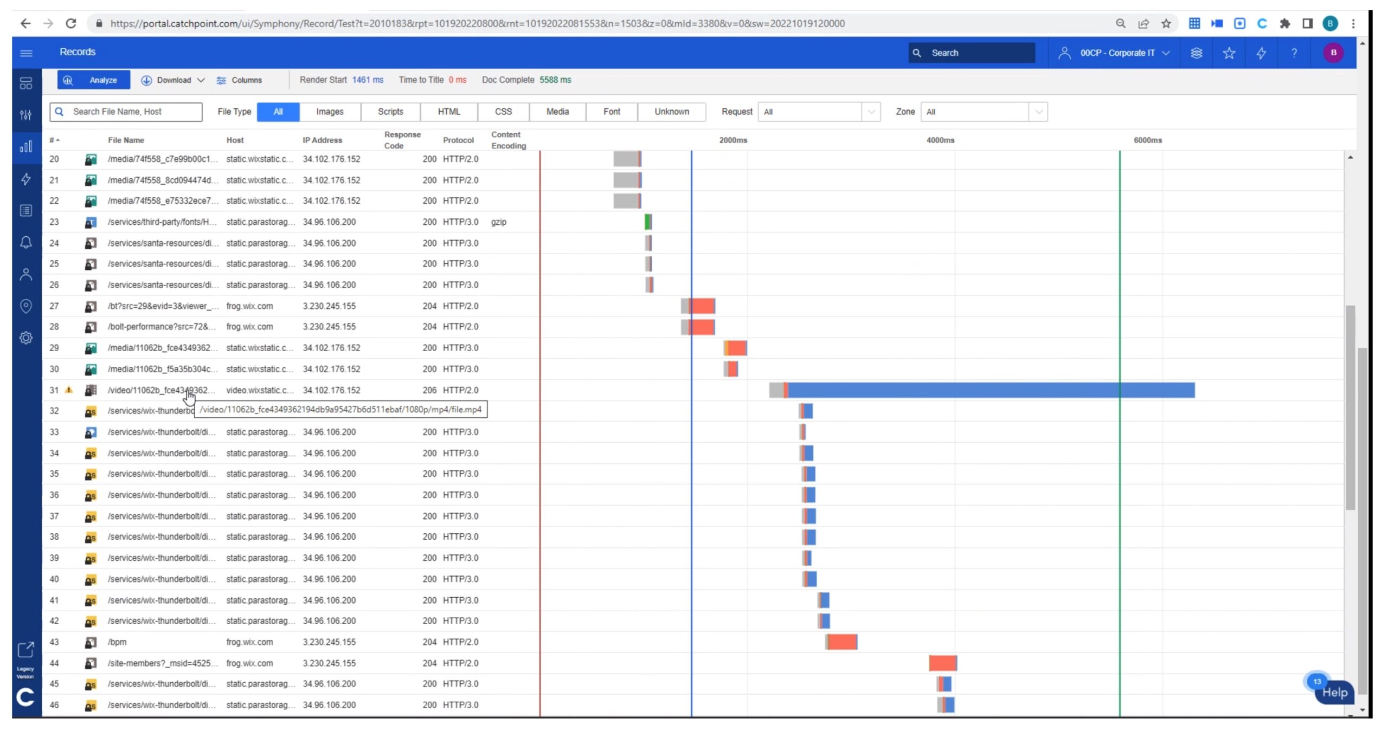This screenshot has width=1388, height=731.
Task: Select the Scripts file type filter
Action: (x=390, y=112)
